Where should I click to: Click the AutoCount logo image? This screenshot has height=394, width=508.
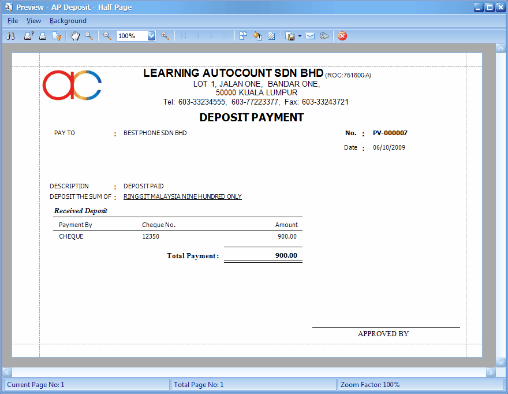72,85
